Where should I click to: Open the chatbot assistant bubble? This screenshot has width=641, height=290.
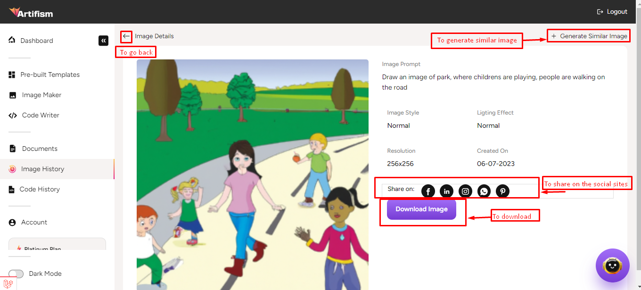click(x=612, y=265)
